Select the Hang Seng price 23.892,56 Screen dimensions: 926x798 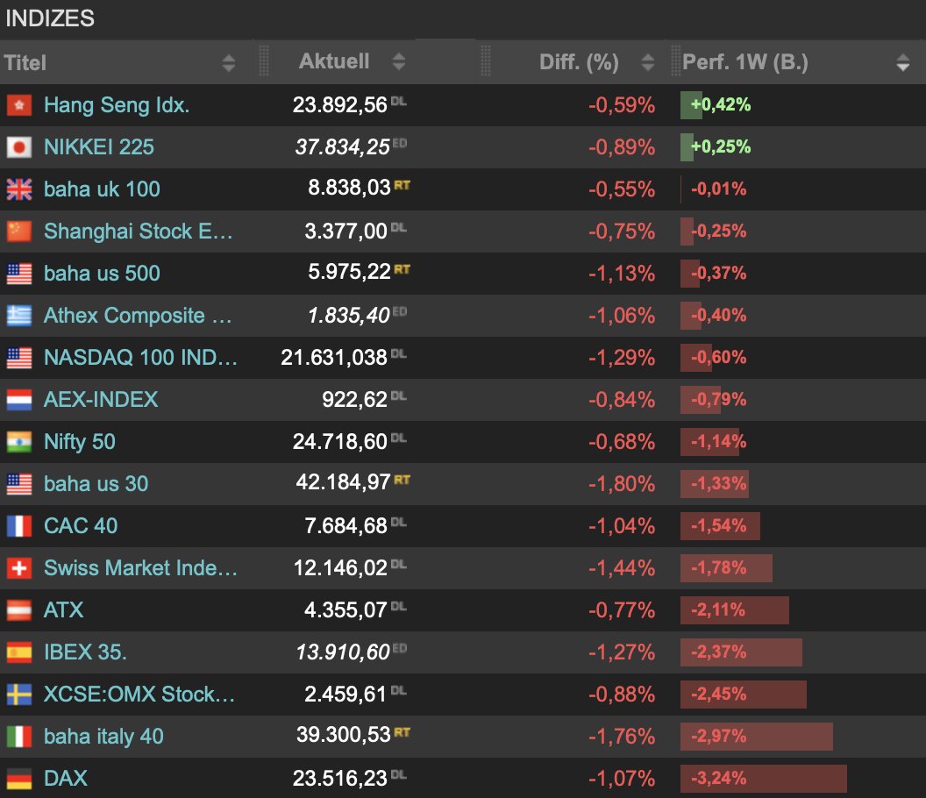[339, 105]
